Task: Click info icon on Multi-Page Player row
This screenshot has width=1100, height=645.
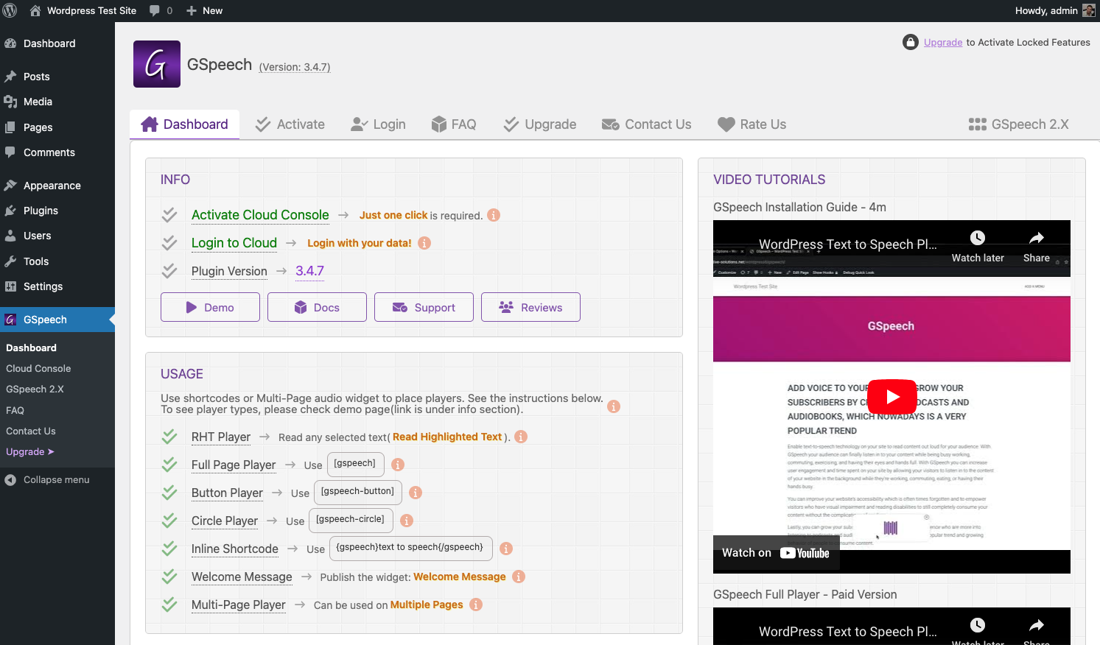Action: (x=476, y=605)
